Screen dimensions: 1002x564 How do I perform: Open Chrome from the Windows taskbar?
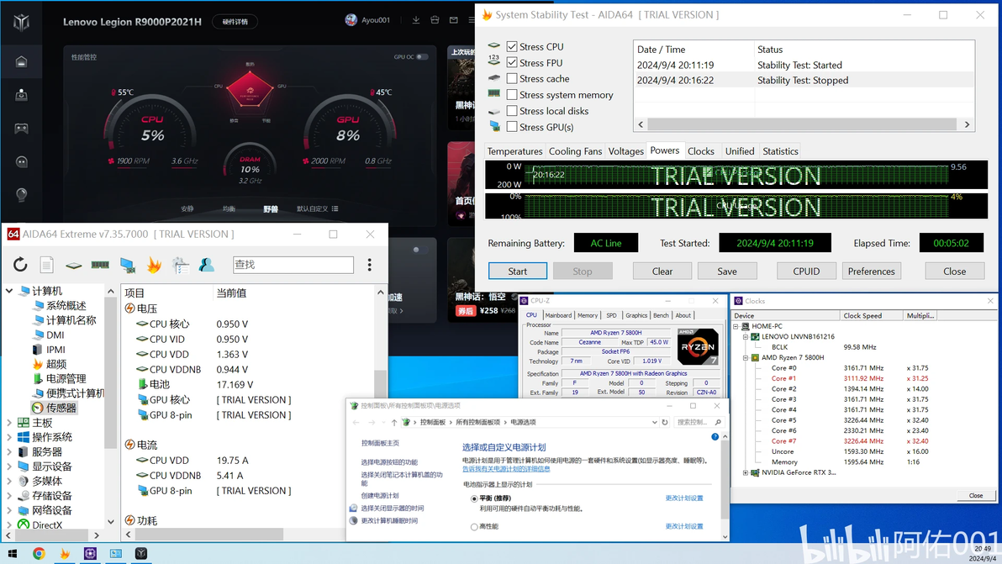39,553
